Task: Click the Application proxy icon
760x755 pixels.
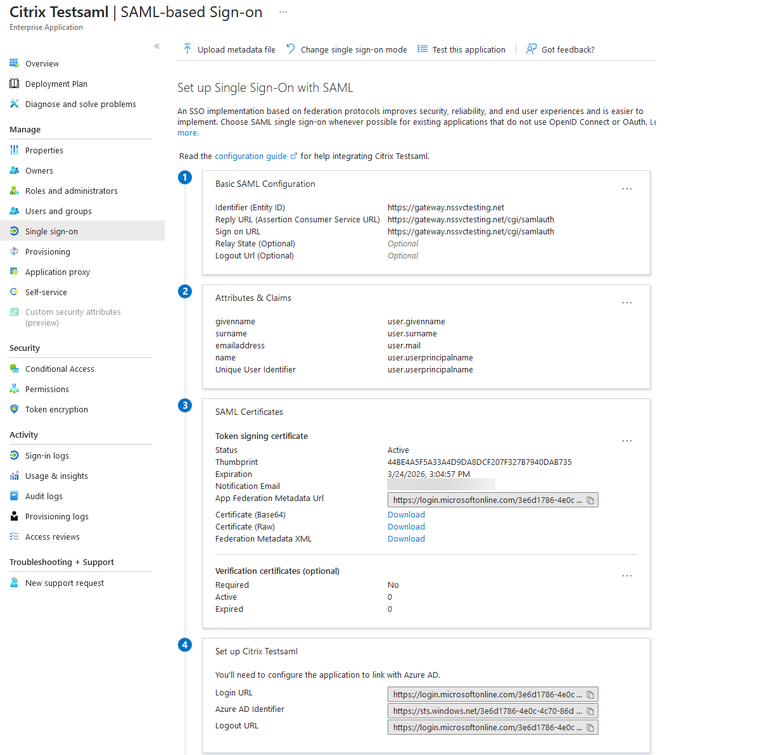Action: coord(14,272)
